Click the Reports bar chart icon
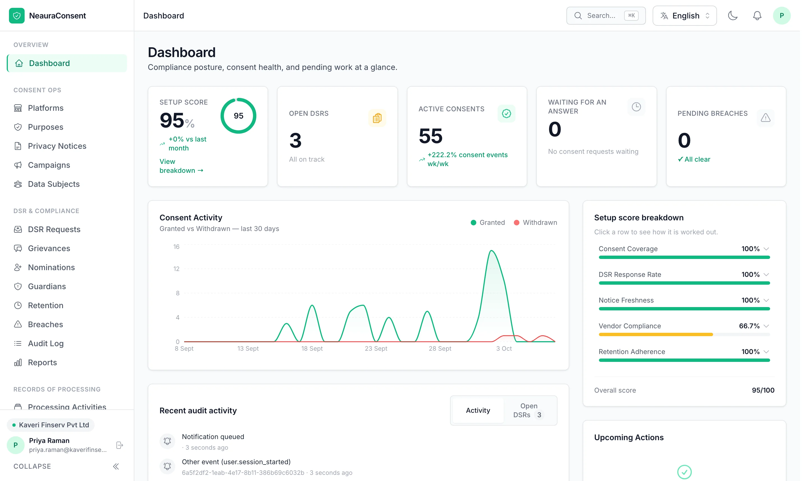Screen dimensions: 806x481 coord(18,362)
